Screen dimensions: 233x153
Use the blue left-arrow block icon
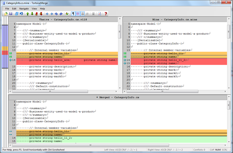click(x=52, y=14)
